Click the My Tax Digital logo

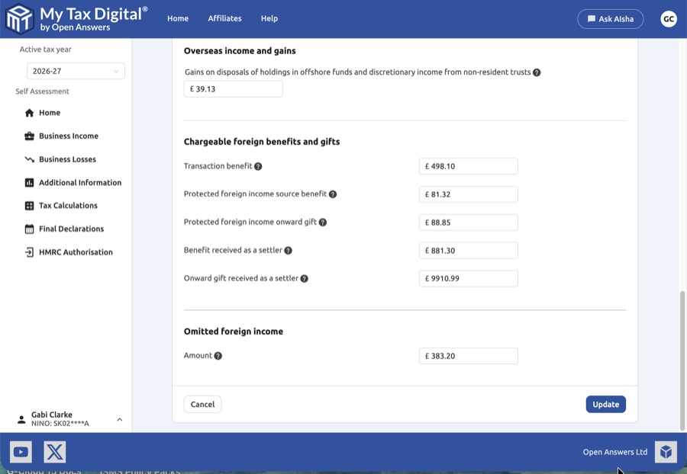pos(20,19)
